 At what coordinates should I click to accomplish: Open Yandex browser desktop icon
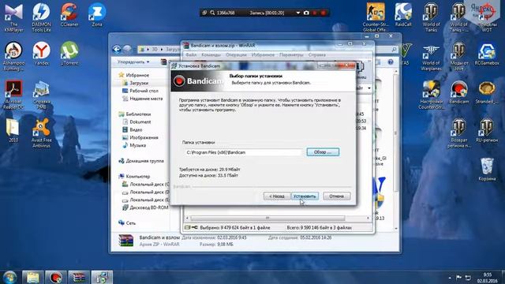(41, 54)
